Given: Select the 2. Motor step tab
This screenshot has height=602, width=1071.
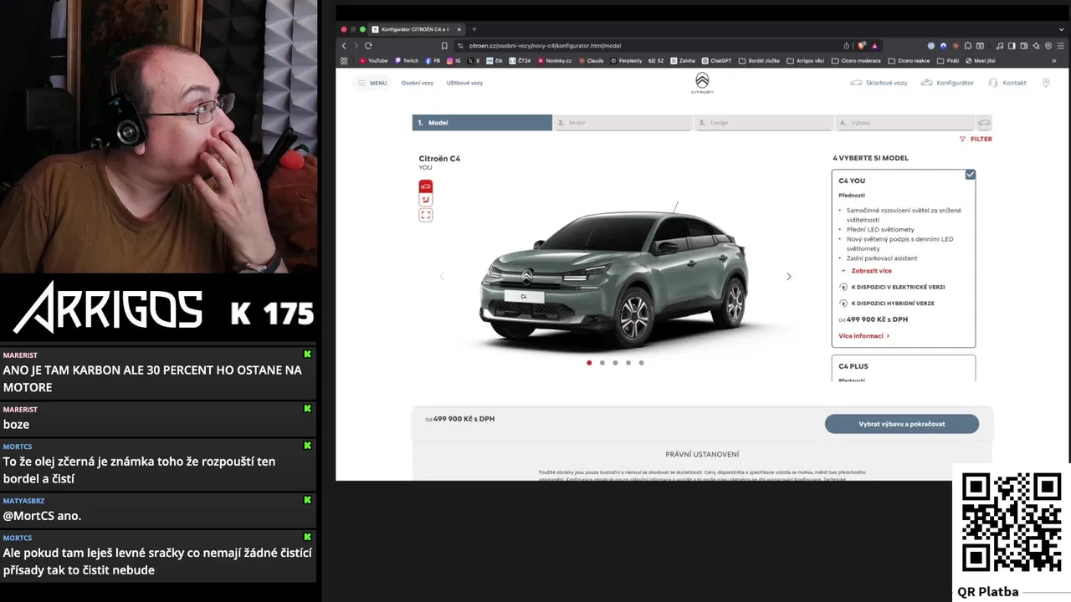Looking at the screenshot, I should coord(623,123).
